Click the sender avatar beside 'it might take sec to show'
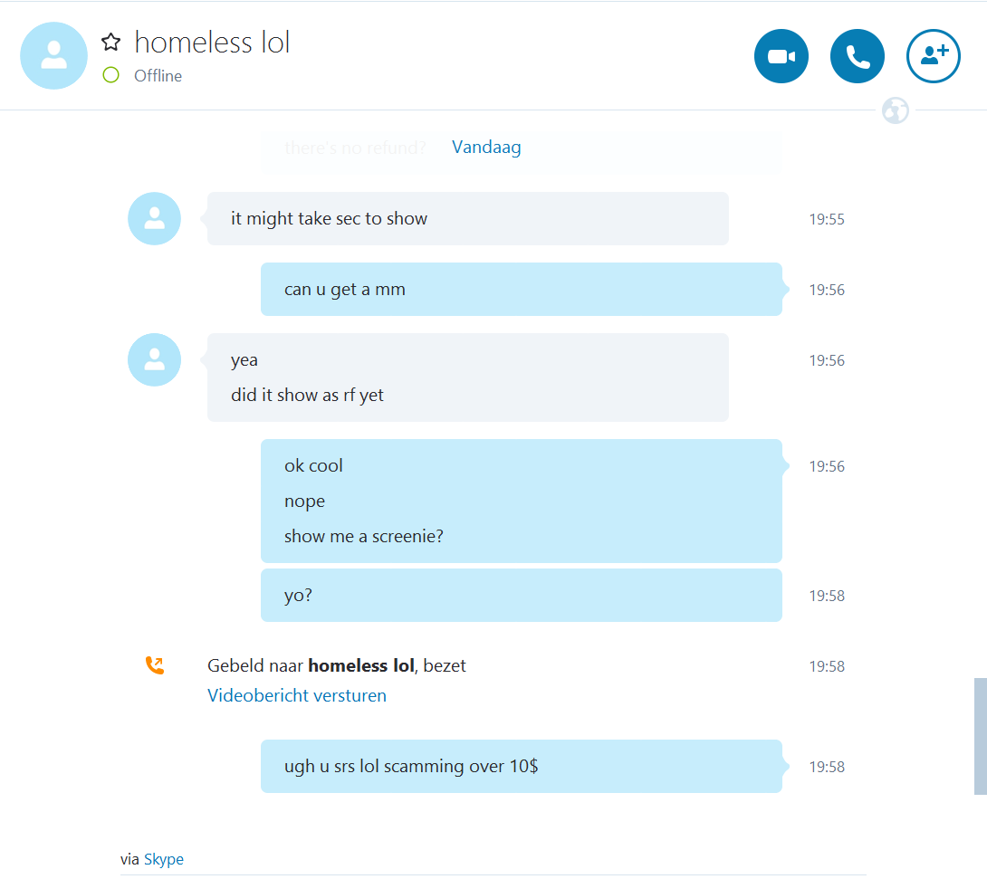 154,218
